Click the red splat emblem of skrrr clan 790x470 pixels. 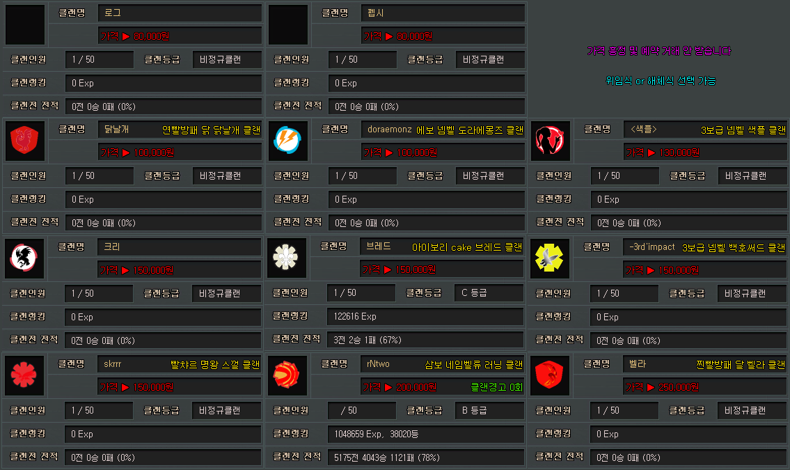(x=25, y=375)
